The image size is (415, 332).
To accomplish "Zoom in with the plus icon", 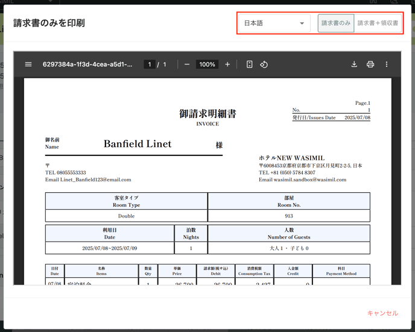I will 227,64.
